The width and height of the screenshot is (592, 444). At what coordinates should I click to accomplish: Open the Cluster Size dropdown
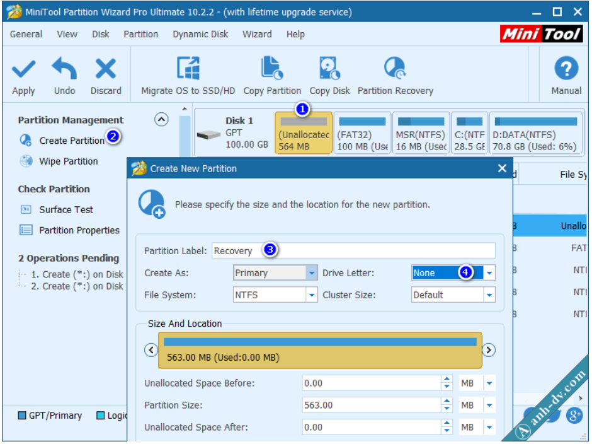coord(489,295)
